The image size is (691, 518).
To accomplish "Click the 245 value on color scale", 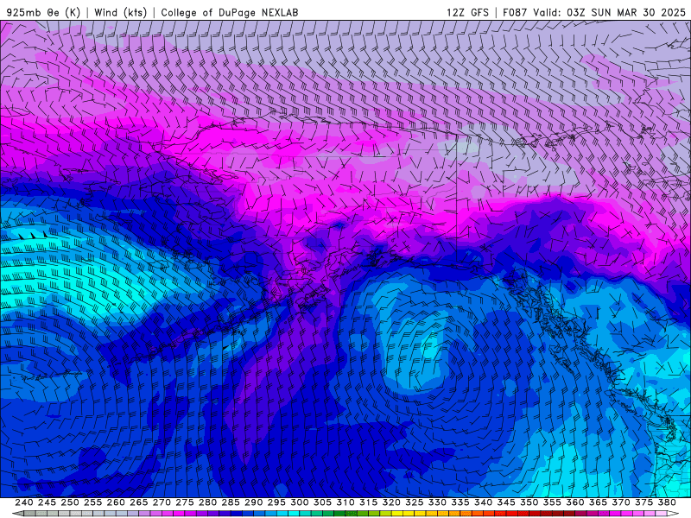I will pos(47,502).
